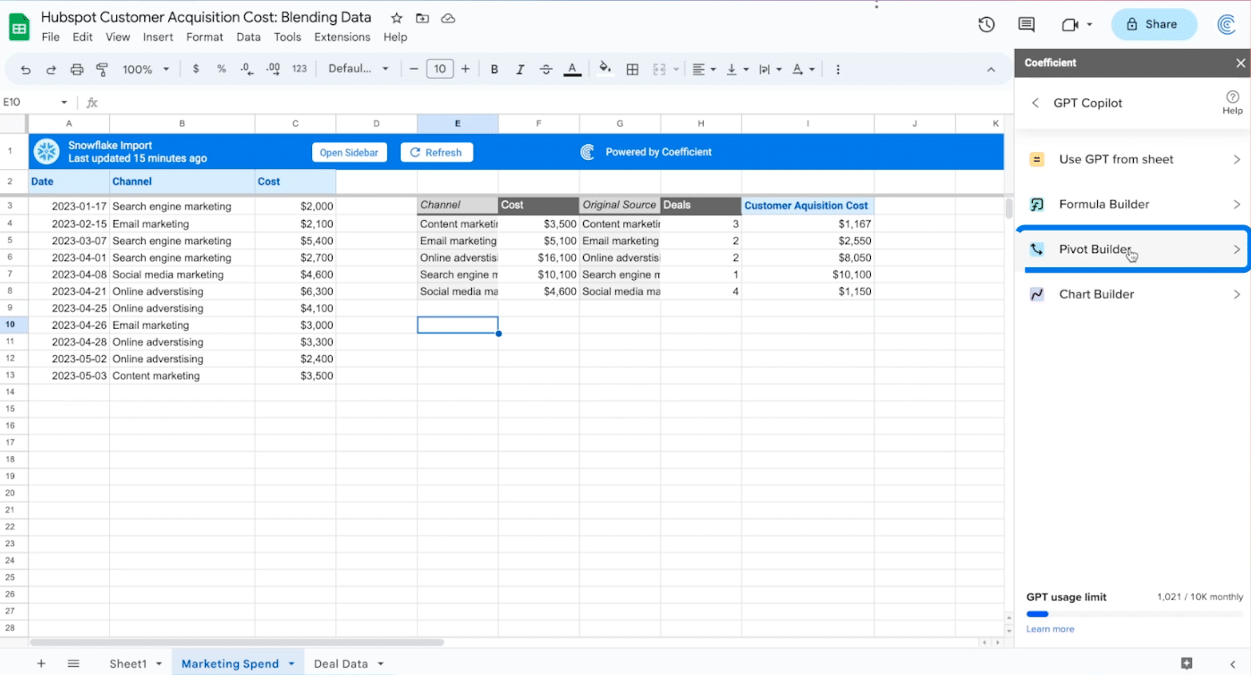1251x675 pixels.
Task: Open Formula Builder option
Action: tap(1134, 204)
